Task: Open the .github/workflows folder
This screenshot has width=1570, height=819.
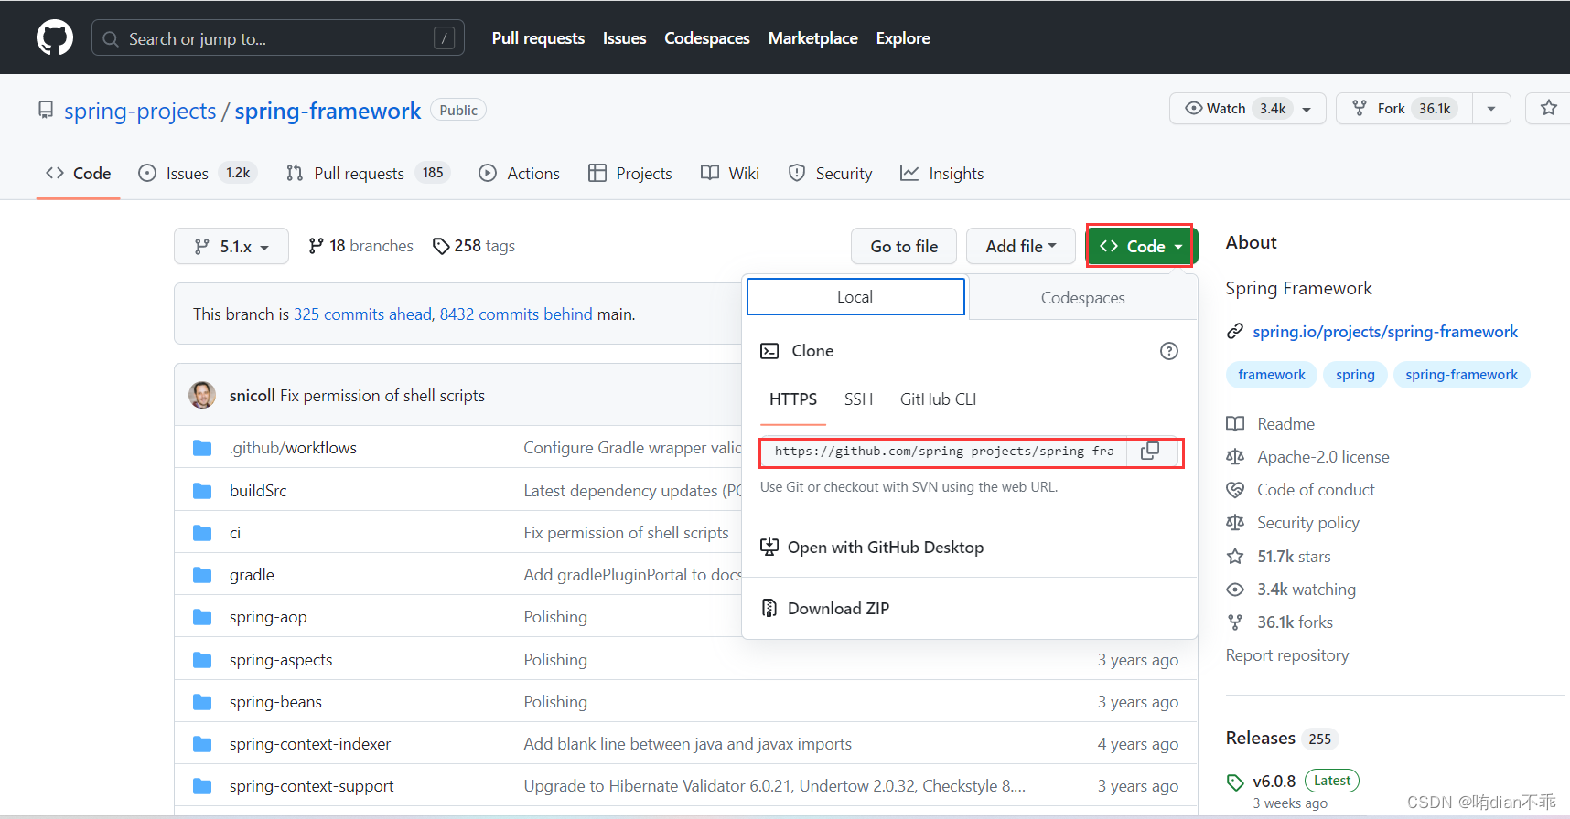Action: (x=293, y=448)
